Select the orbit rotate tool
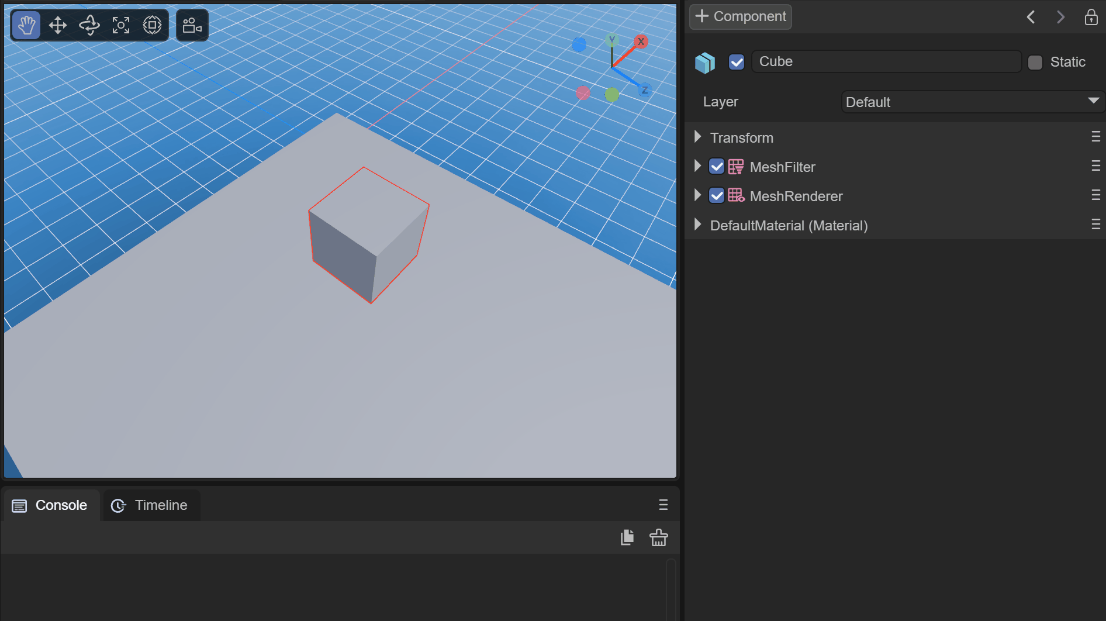1106x621 pixels. [x=89, y=25]
